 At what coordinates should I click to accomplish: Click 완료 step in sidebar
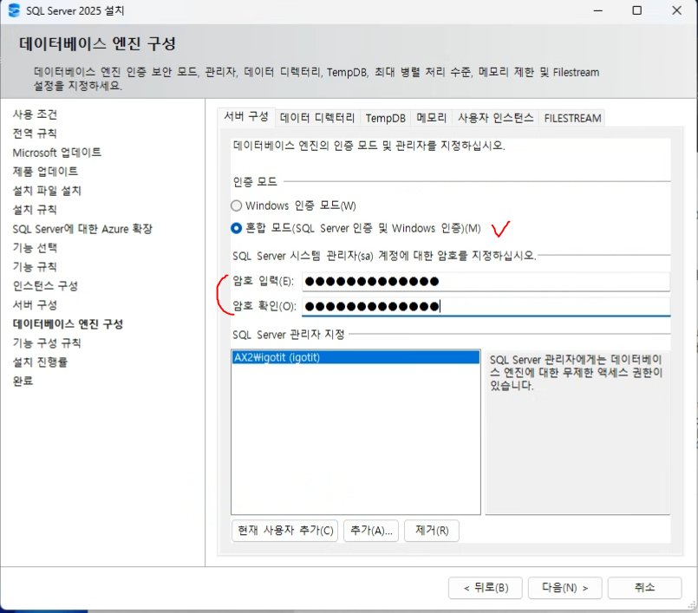coord(23,381)
